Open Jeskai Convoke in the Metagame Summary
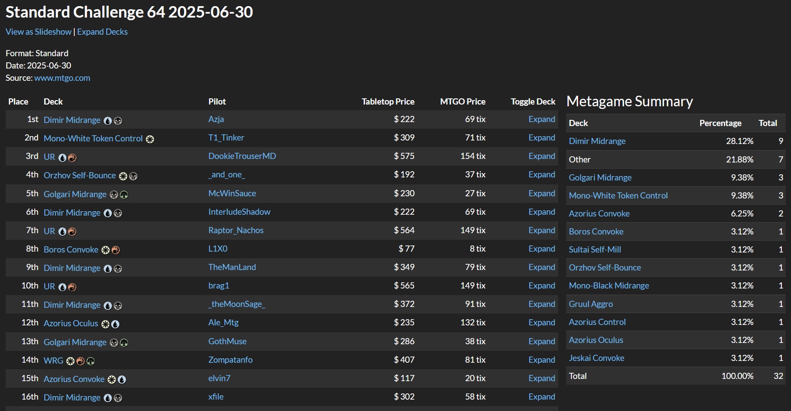This screenshot has height=411, width=791. 596,358
